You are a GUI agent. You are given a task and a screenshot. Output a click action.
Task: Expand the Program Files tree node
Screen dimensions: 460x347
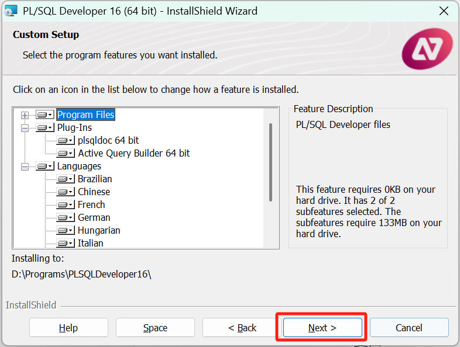(x=25, y=115)
